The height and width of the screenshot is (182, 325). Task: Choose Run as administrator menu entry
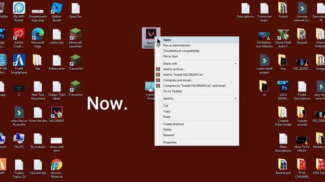(197, 45)
